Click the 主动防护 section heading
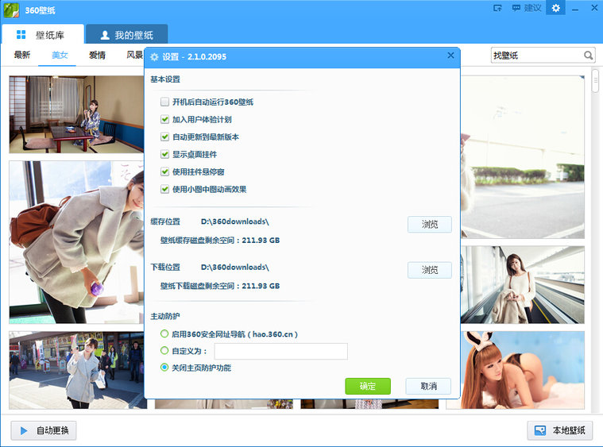Image resolution: width=603 pixels, height=447 pixels. (165, 316)
